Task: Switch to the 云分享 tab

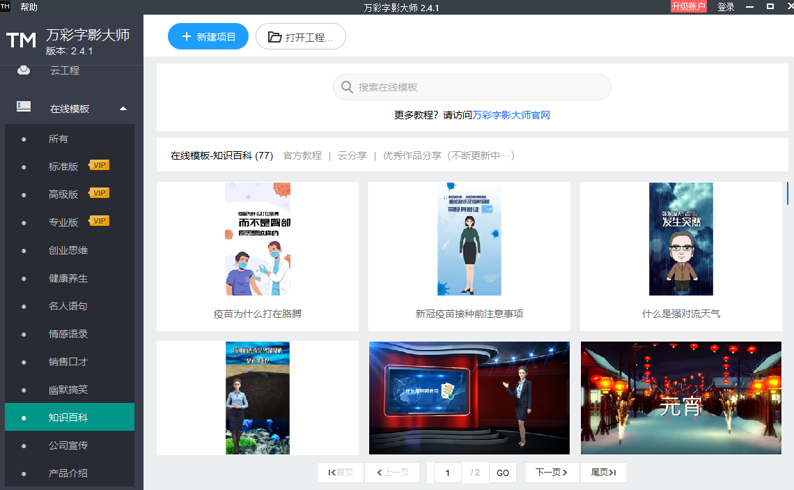Action: pos(352,155)
